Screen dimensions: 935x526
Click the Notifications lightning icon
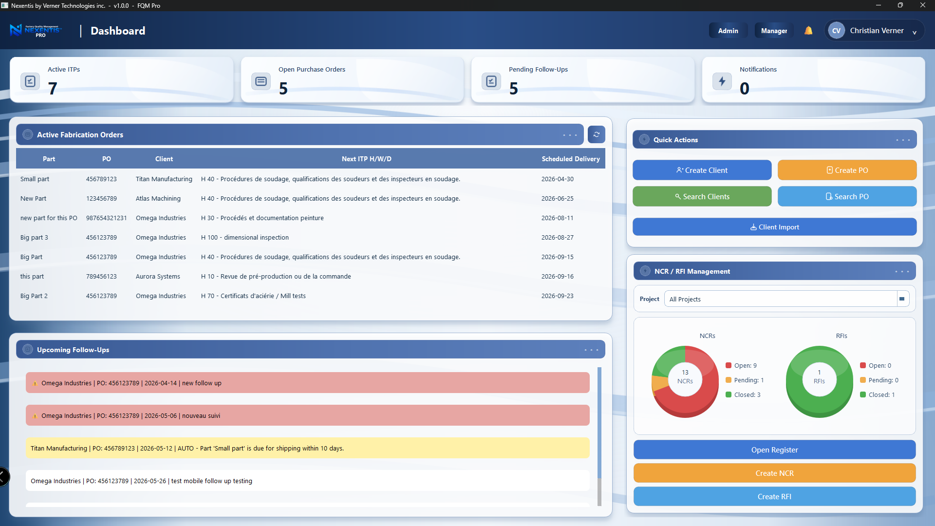coord(722,81)
